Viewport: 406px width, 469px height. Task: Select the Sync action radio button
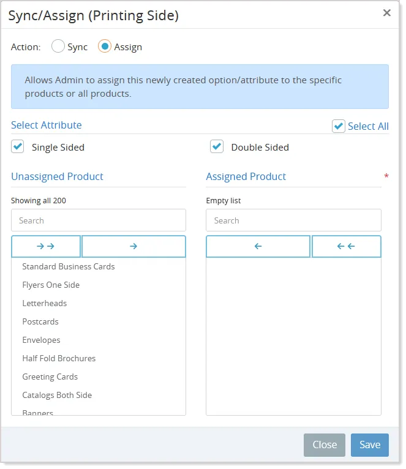[58, 47]
